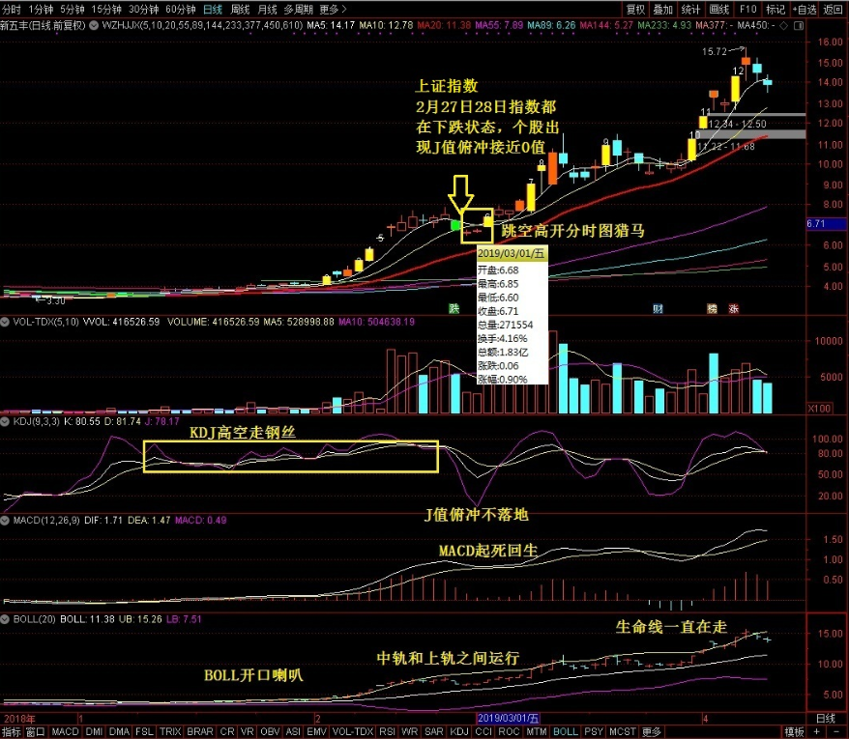Click the panel layout icon beside MA450

(x=799, y=25)
